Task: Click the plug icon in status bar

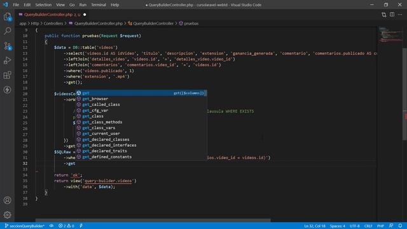Action: (x=81, y=226)
